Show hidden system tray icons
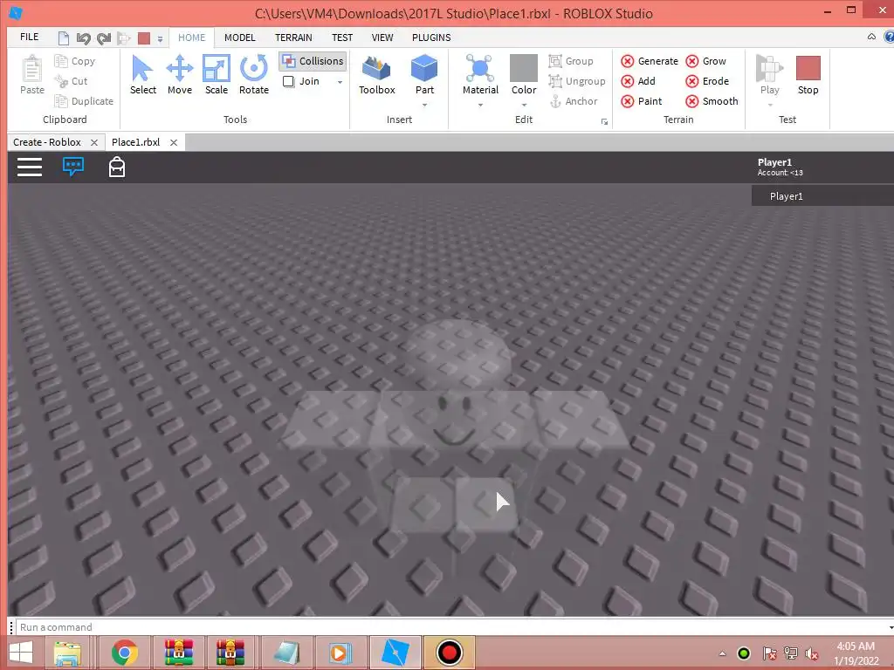Viewport: 894px width, 670px height. 722,653
